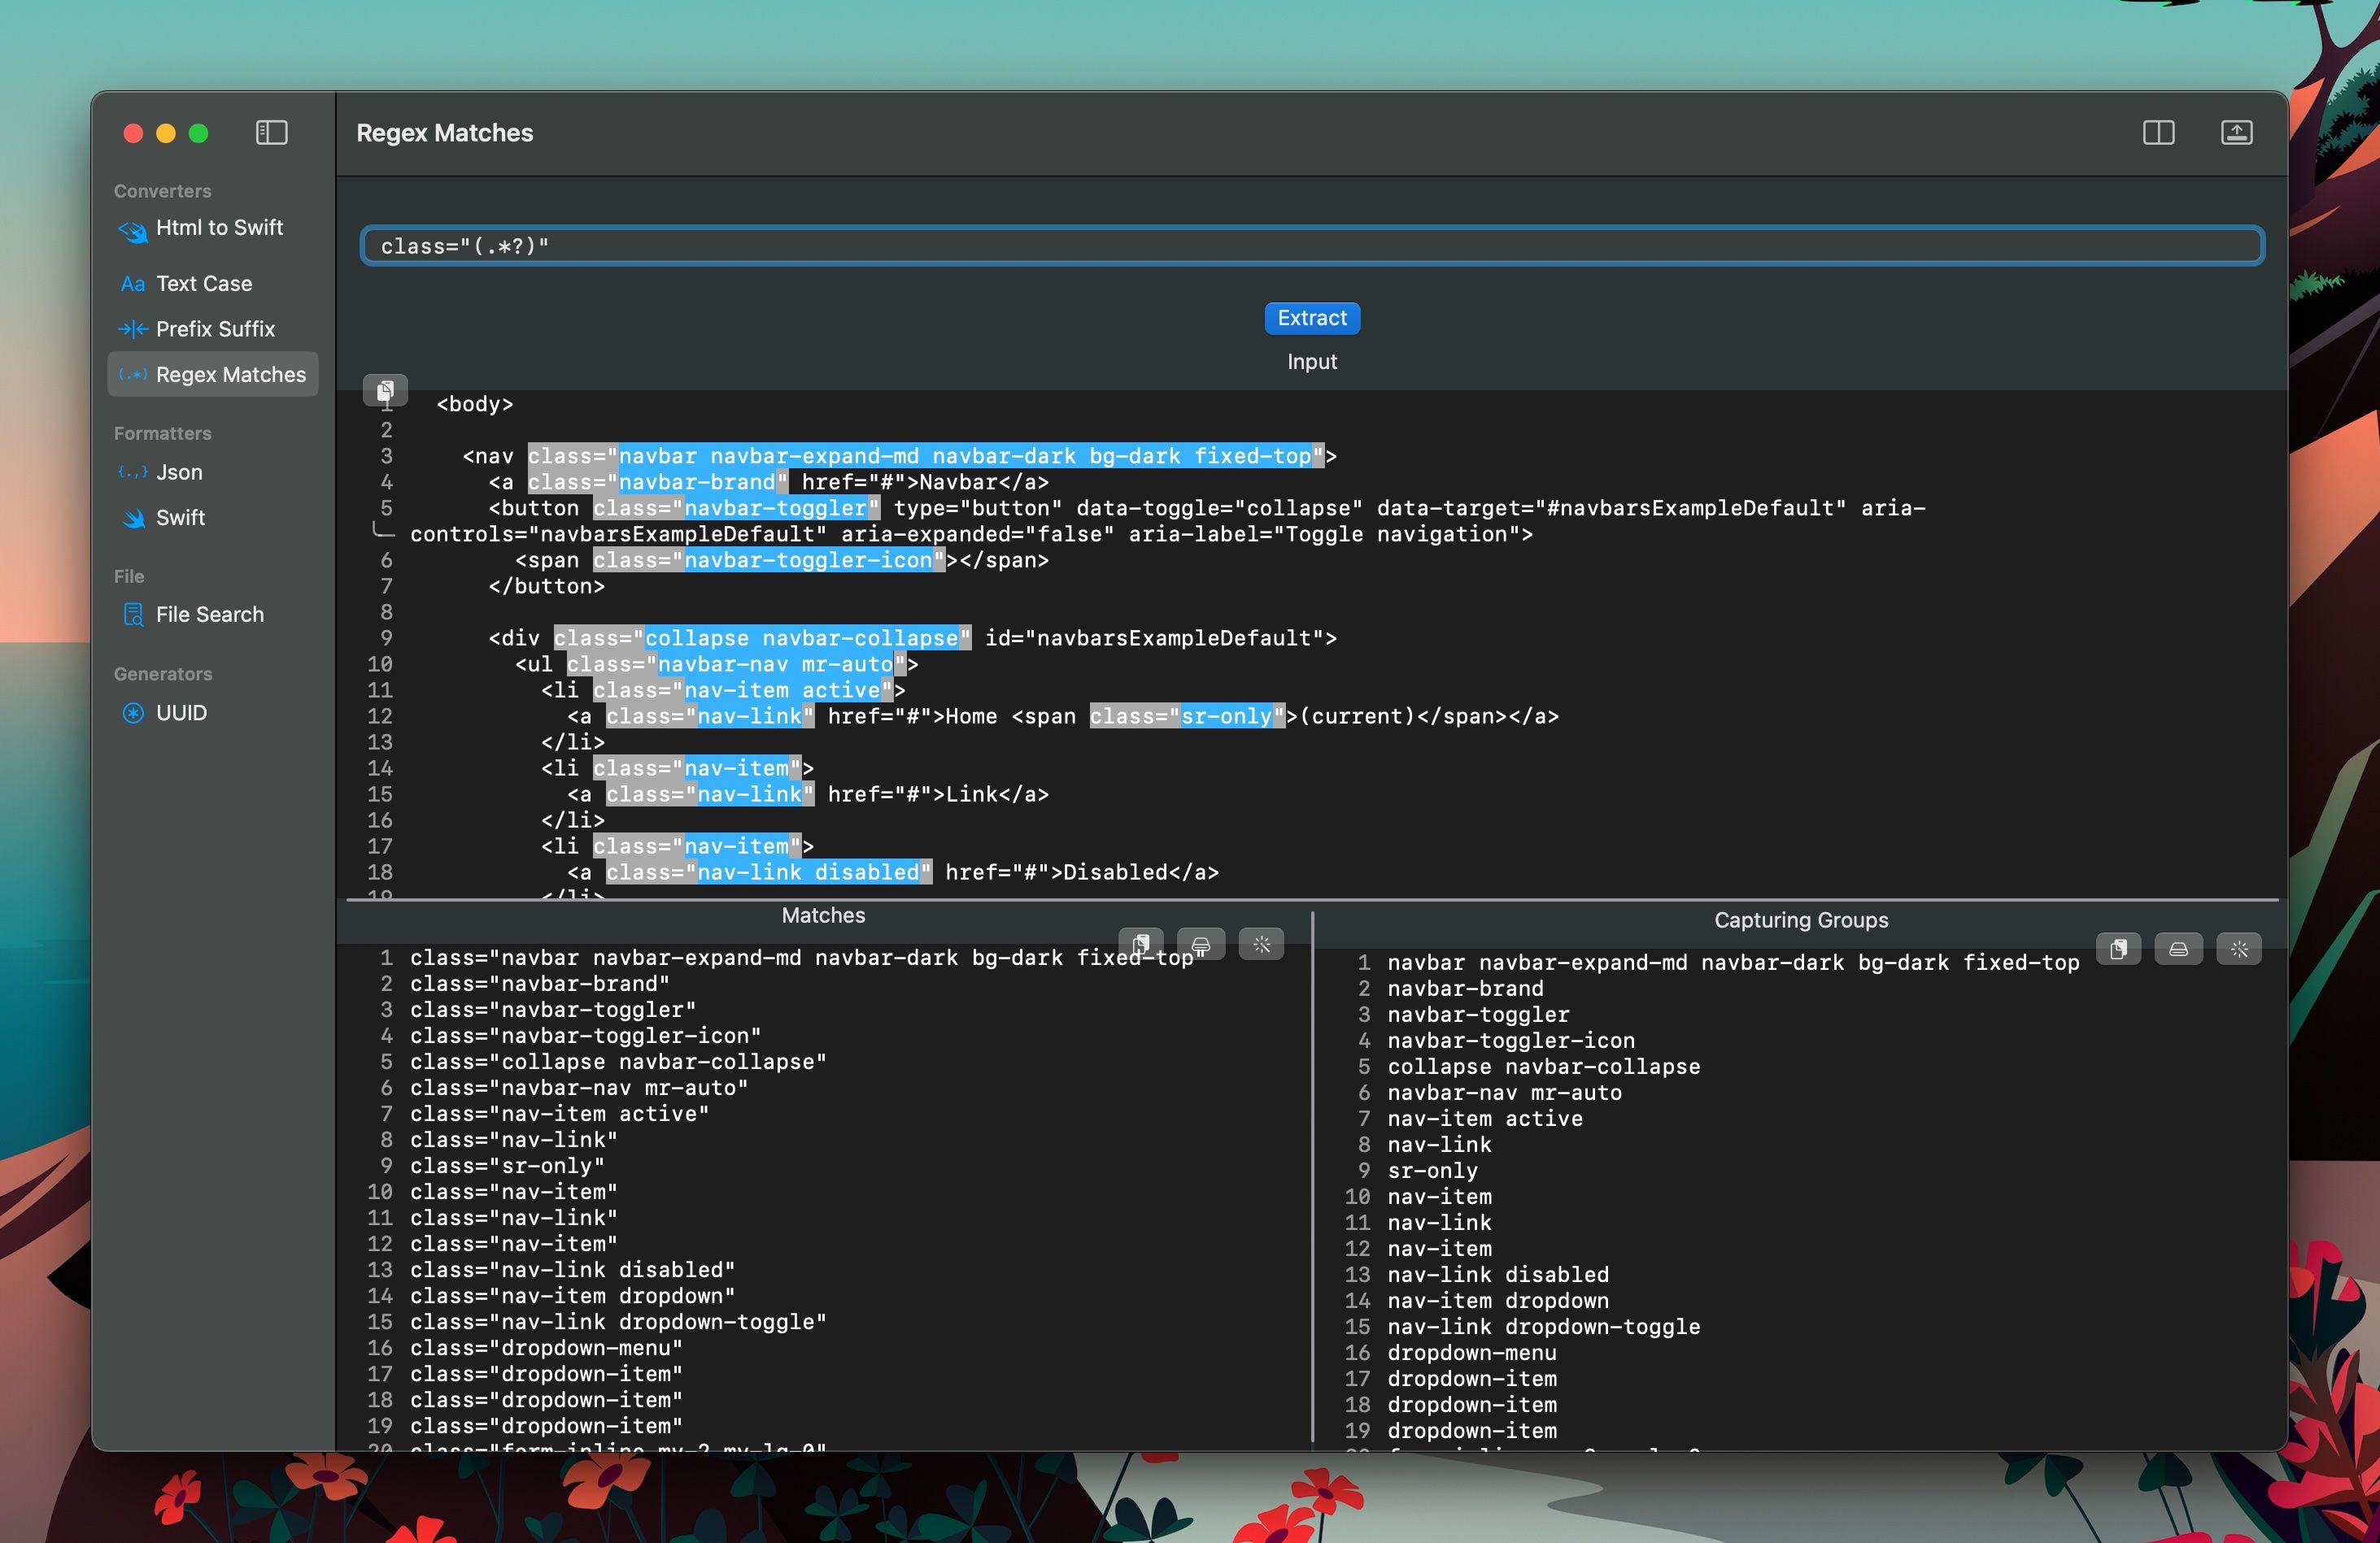Click the sparkle icon in Capturing Groups panel
Viewport: 2380px width, 1543px height.
click(x=2239, y=949)
